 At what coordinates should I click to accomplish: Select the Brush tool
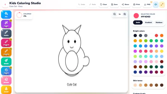tap(6, 62)
